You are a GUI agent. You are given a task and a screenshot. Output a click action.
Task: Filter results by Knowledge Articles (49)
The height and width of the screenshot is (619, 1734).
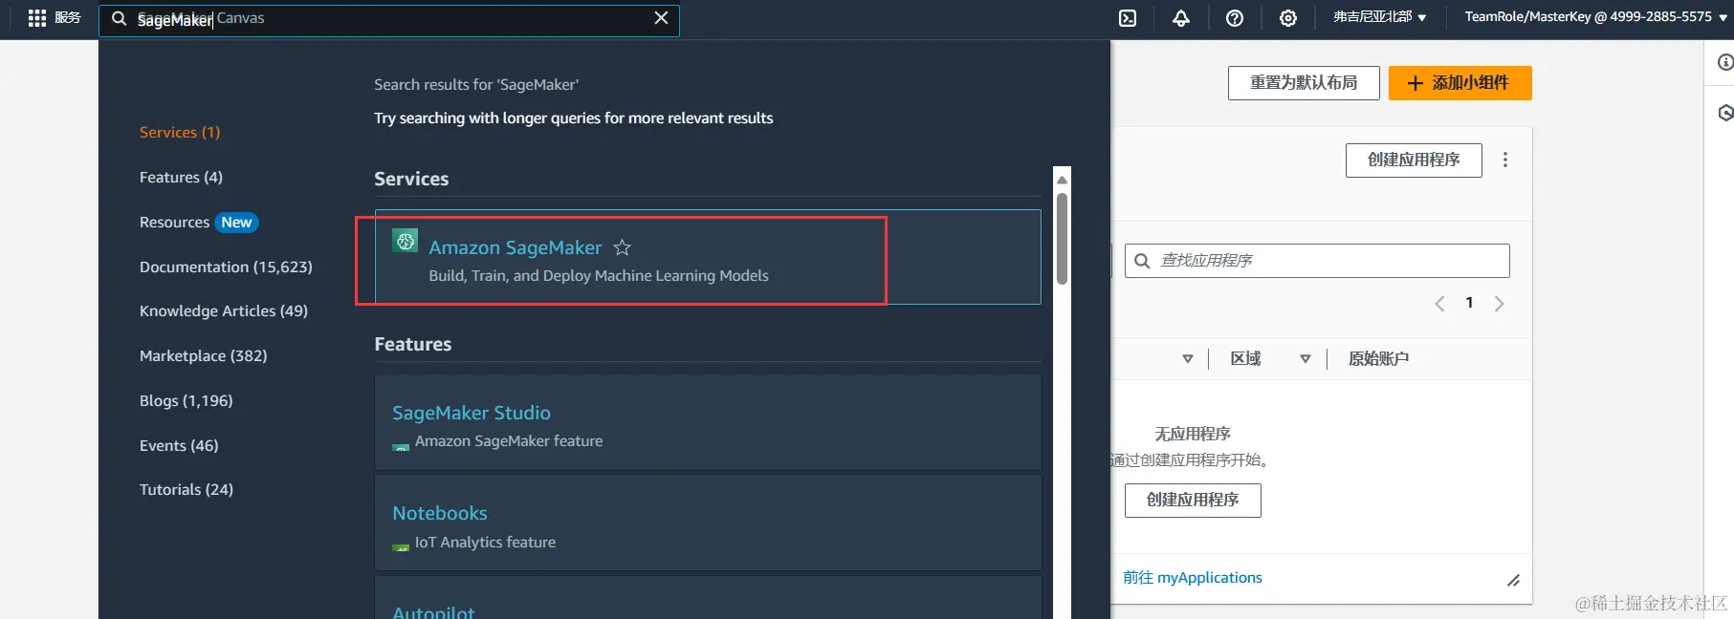tap(224, 310)
